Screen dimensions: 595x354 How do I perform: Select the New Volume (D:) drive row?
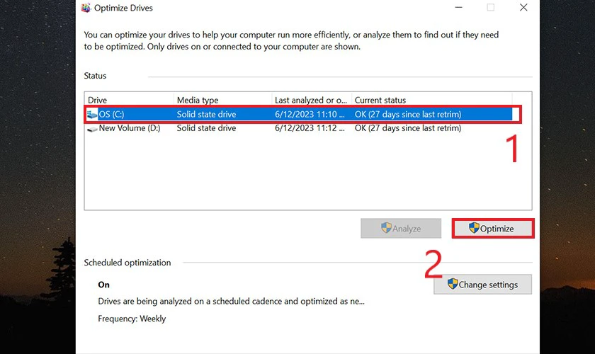point(299,128)
